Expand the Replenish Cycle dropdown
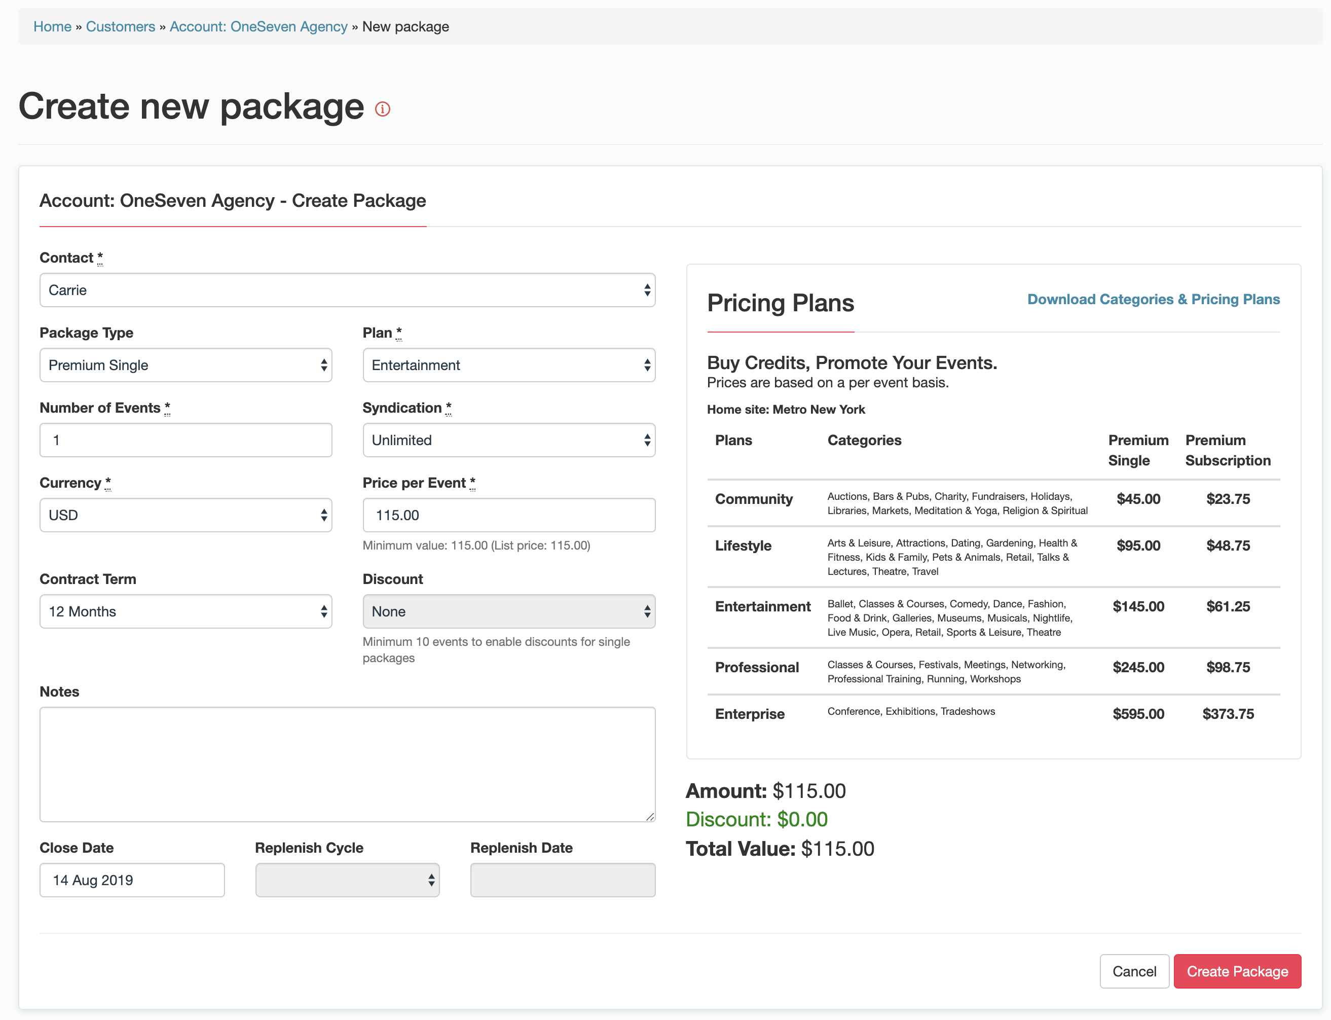This screenshot has height=1020, width=1331. pos(347,880)
